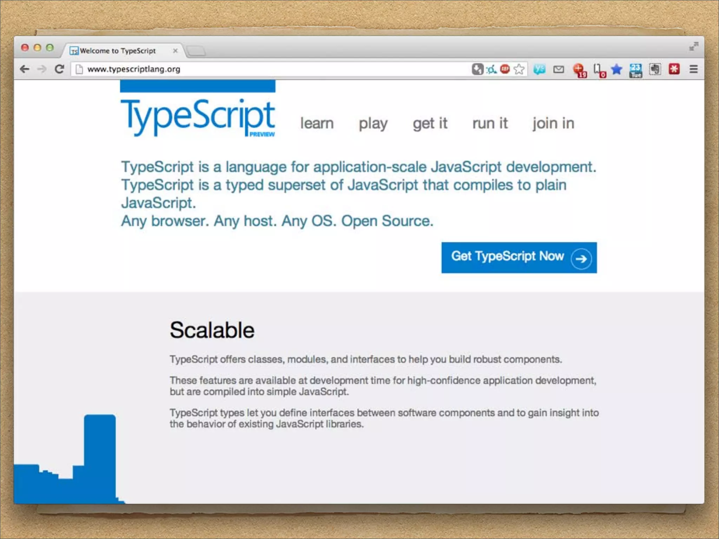Screen dimensions: 719x539
Task: Open the Chrome hamburger menu
Action: 693,69
